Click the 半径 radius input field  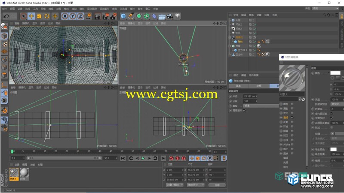250,96
